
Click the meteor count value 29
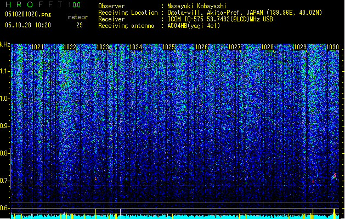click(80, 25)
